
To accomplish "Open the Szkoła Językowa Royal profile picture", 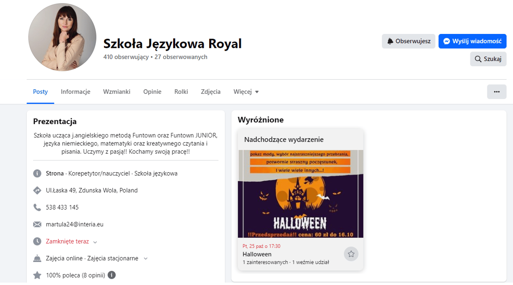I will [62, 37].
